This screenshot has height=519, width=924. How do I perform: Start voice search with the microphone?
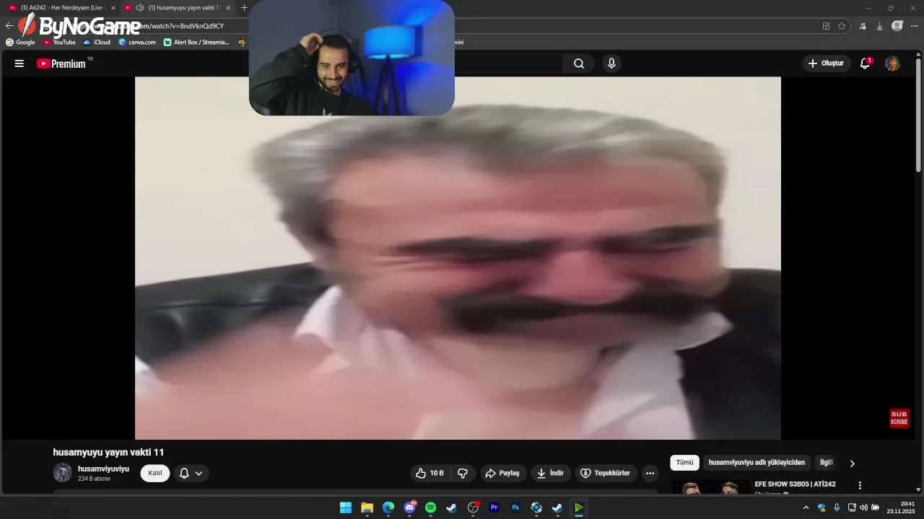(611, 63)
